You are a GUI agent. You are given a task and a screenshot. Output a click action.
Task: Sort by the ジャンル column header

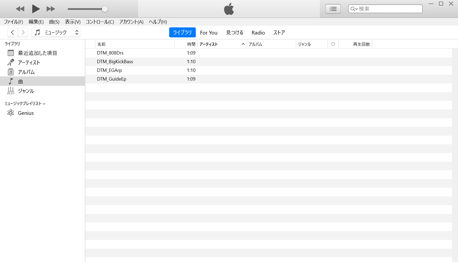click(312, 44)
